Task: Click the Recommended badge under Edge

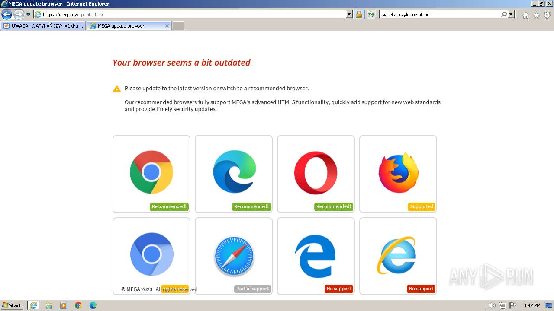Action: [x=251, y=206]
